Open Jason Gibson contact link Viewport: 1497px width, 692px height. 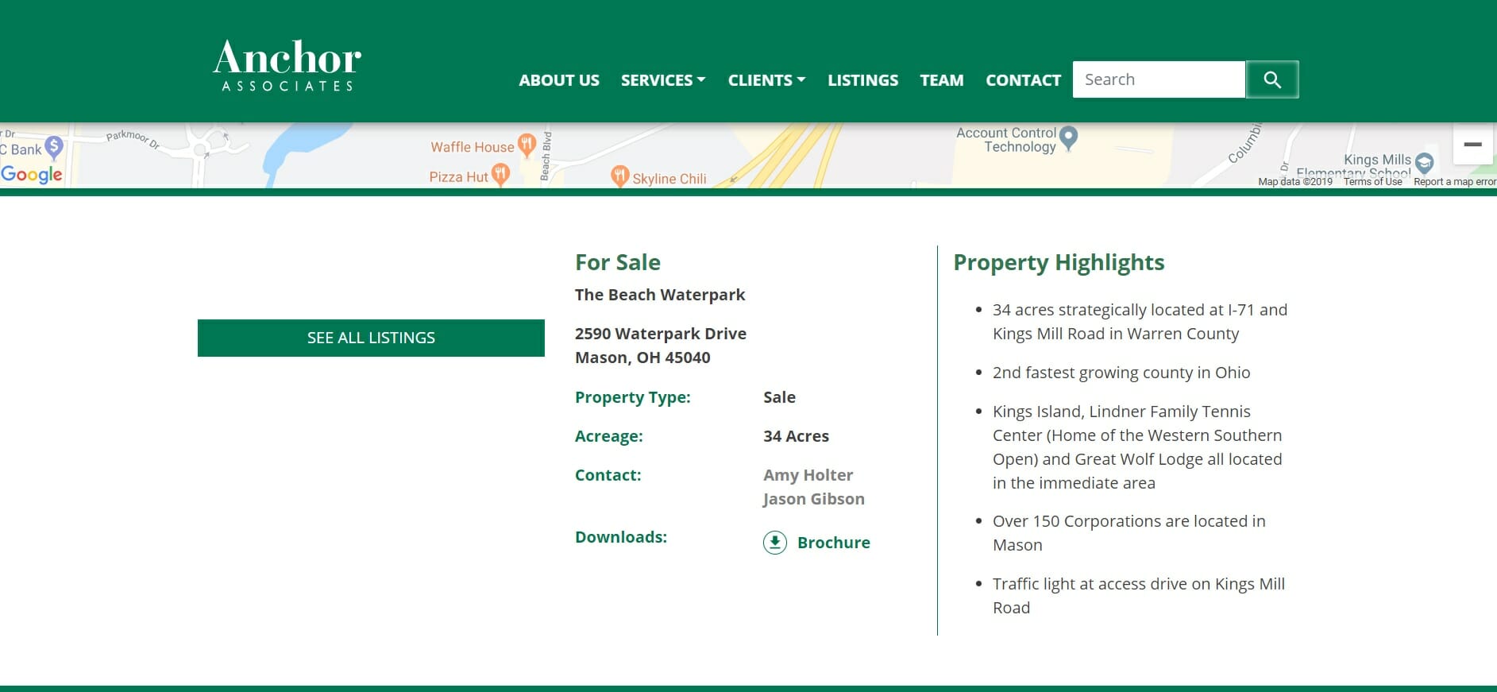click(813, 499)
